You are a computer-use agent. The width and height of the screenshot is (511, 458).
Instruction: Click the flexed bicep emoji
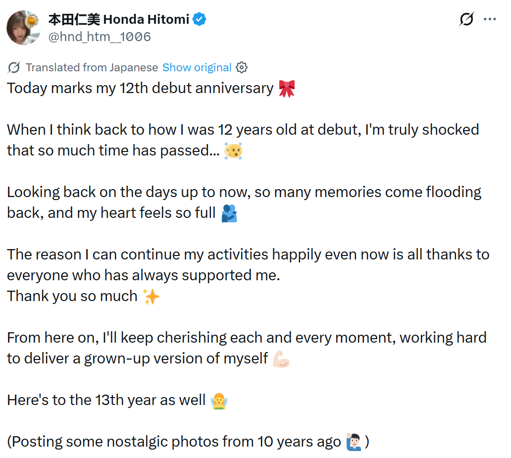281,359
